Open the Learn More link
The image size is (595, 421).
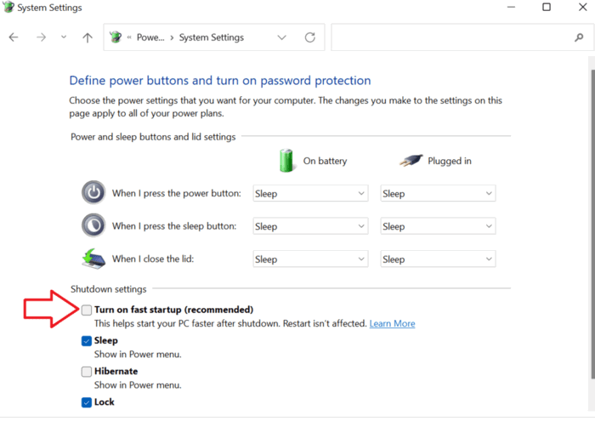pos(393,323)
